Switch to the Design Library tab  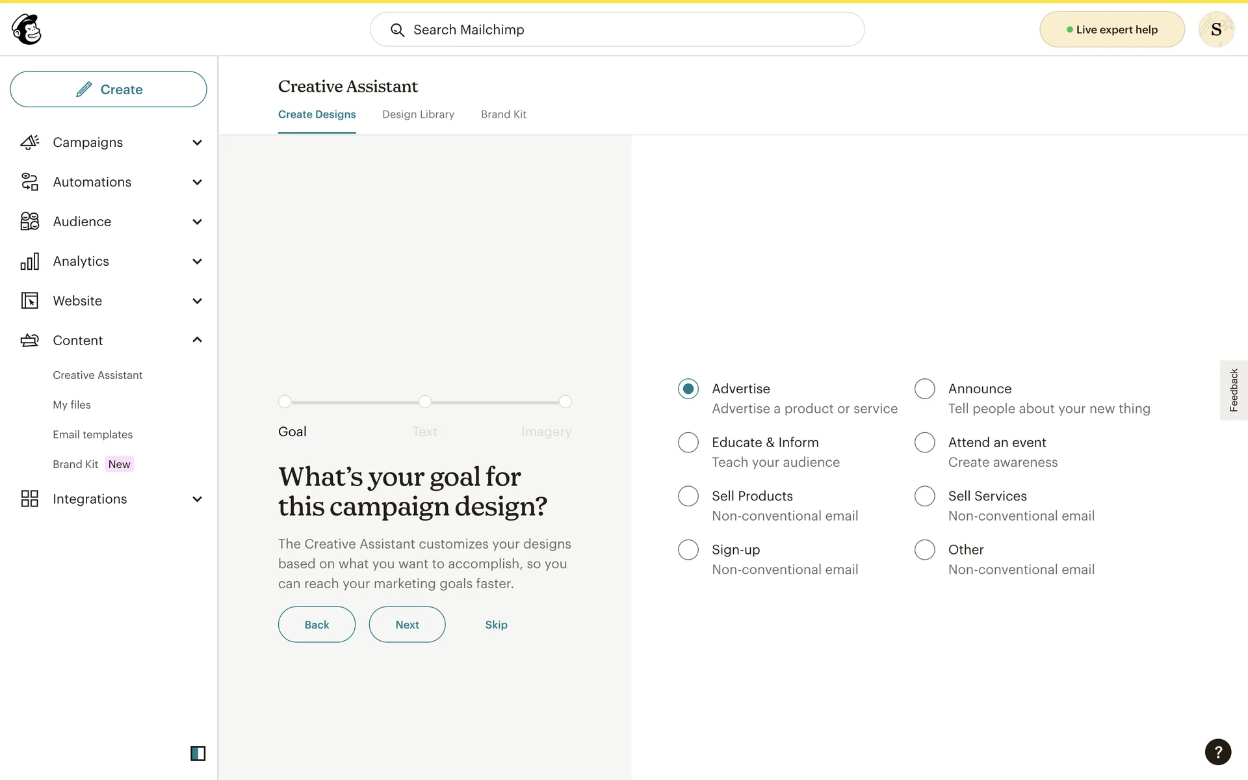coord(418,114)
